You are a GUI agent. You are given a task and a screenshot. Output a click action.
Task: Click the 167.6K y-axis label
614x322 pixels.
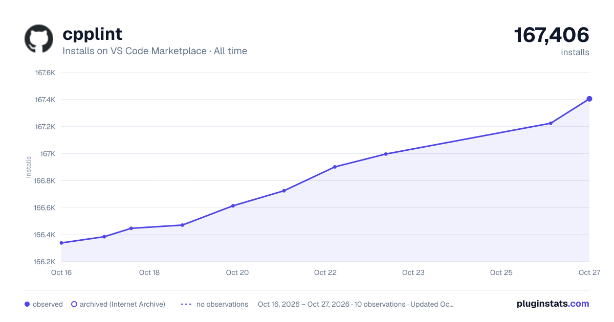[45, 73]
